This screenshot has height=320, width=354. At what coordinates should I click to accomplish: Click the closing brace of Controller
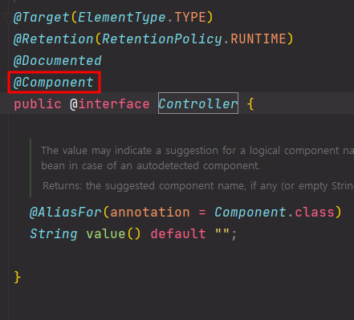(18, 277)
